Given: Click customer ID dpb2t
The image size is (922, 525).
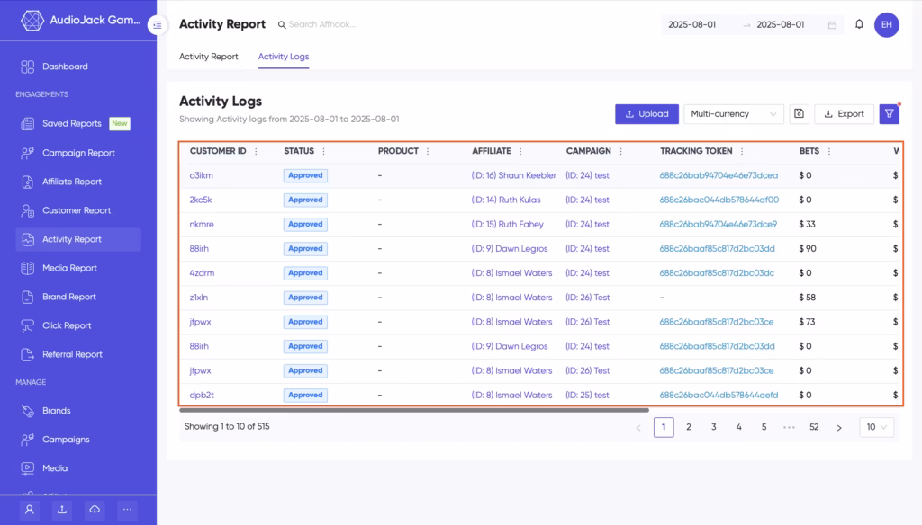Looking at the screenshot, I should tap(202, 396).
